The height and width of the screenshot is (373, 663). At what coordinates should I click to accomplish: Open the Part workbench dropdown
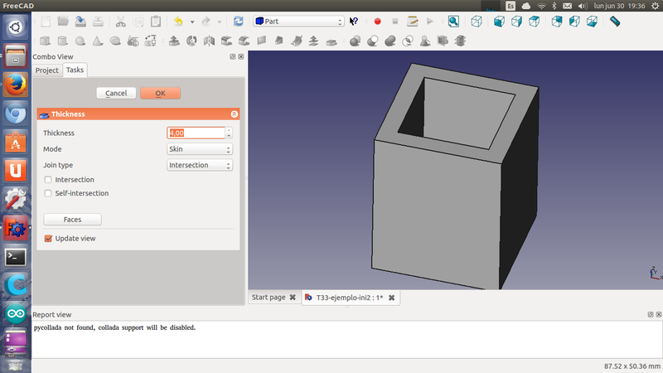[x=298, y=22]
